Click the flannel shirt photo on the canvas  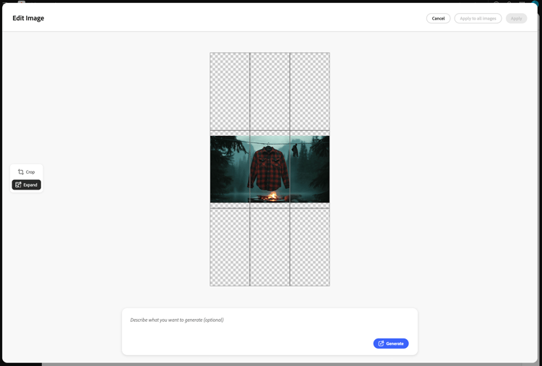(270, 169)
